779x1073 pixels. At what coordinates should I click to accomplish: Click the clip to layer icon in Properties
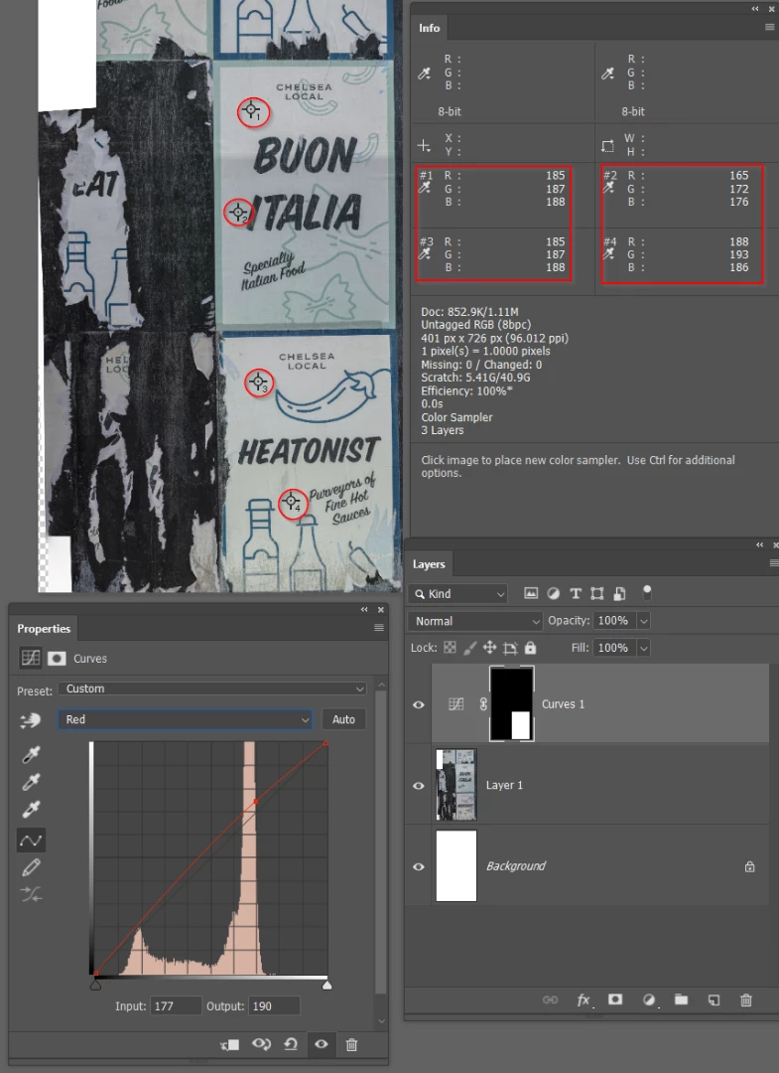pos(229,1045)
